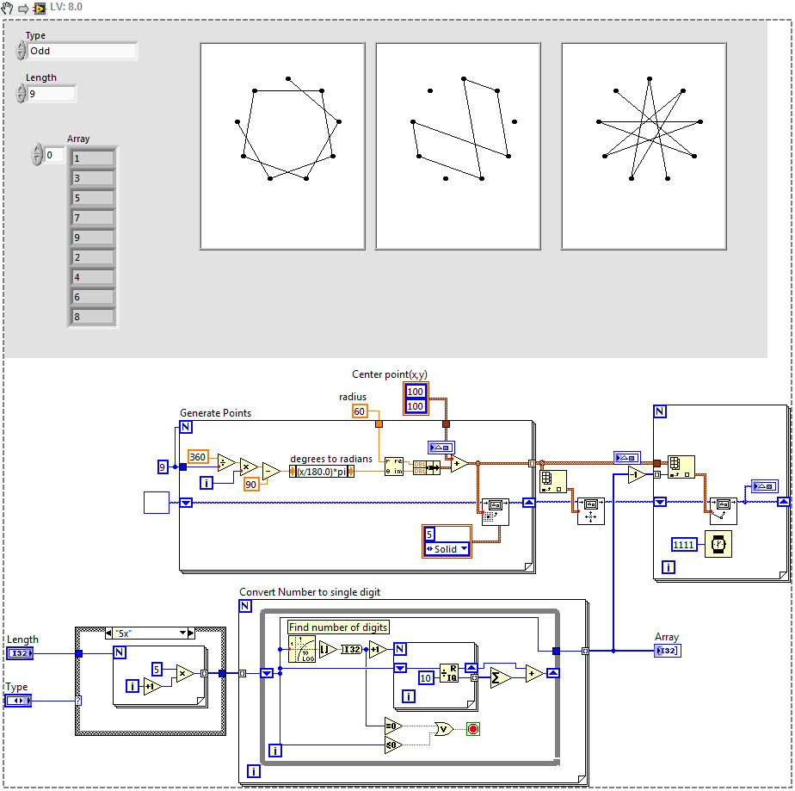This screenshot has width=795, height=791.
Task: Select the Type field showing Odd
Action: tap(82, 51)
